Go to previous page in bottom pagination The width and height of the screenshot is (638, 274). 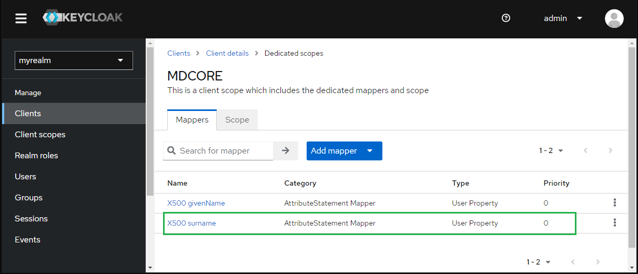click(x=573, y=262)
